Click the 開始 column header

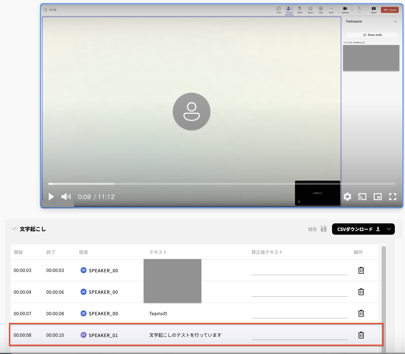click(18, 252)
